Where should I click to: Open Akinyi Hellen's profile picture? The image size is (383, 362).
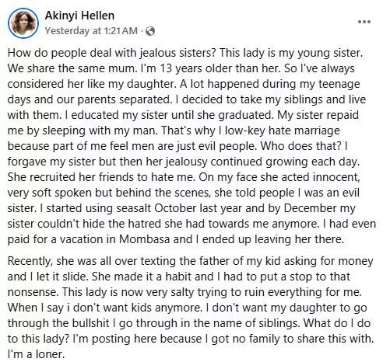pos(23,23)
